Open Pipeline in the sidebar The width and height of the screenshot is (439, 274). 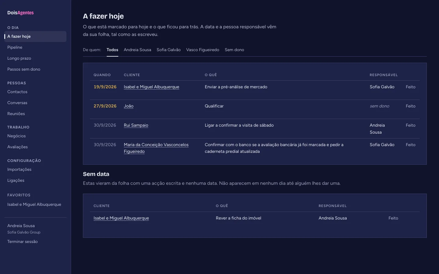point(35,47)
